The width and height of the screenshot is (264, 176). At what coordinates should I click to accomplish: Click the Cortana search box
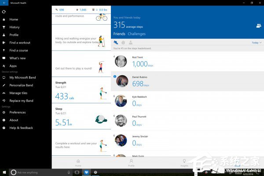click(40, 172)
